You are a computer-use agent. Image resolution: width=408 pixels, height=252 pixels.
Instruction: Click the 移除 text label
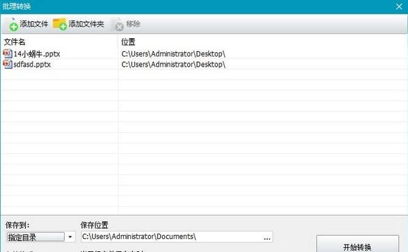click(x=134, y=24)
